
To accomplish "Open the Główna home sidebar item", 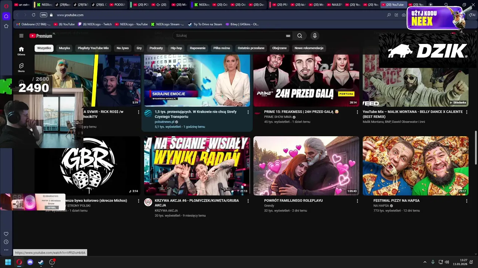I will pos(21,51).
